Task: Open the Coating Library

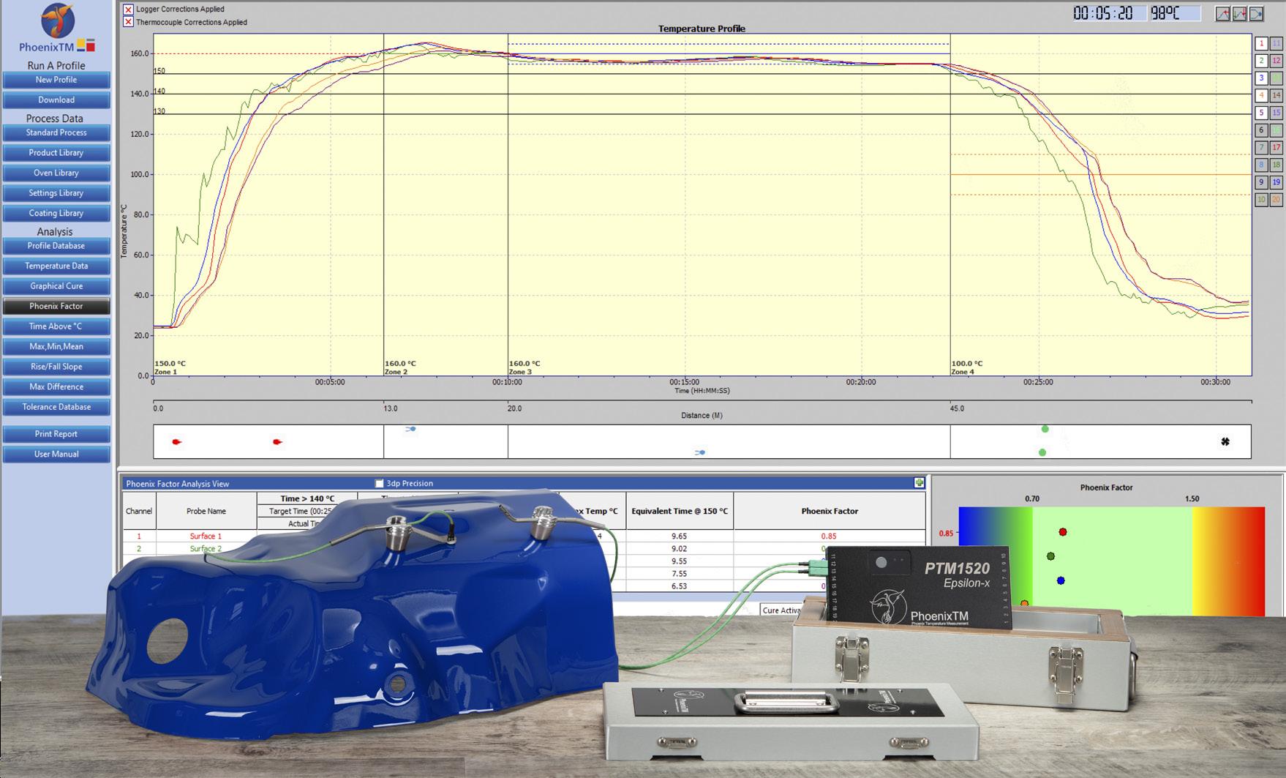Action: (56, 213)
